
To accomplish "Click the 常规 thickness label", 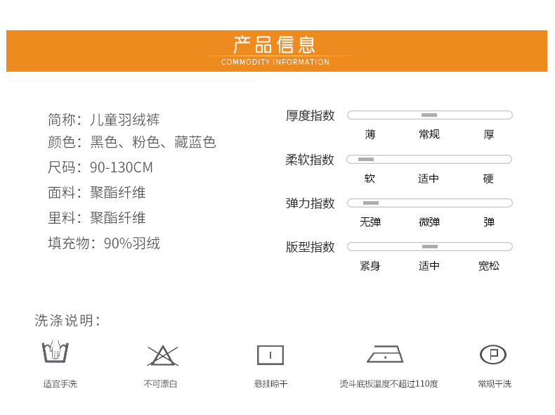I will (x=429, y=134).
